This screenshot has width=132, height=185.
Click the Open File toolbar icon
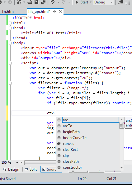click(x=30, y=2)
